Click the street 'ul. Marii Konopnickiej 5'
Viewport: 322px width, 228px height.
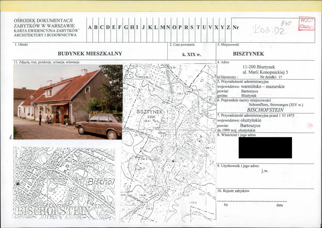(265, 72)
